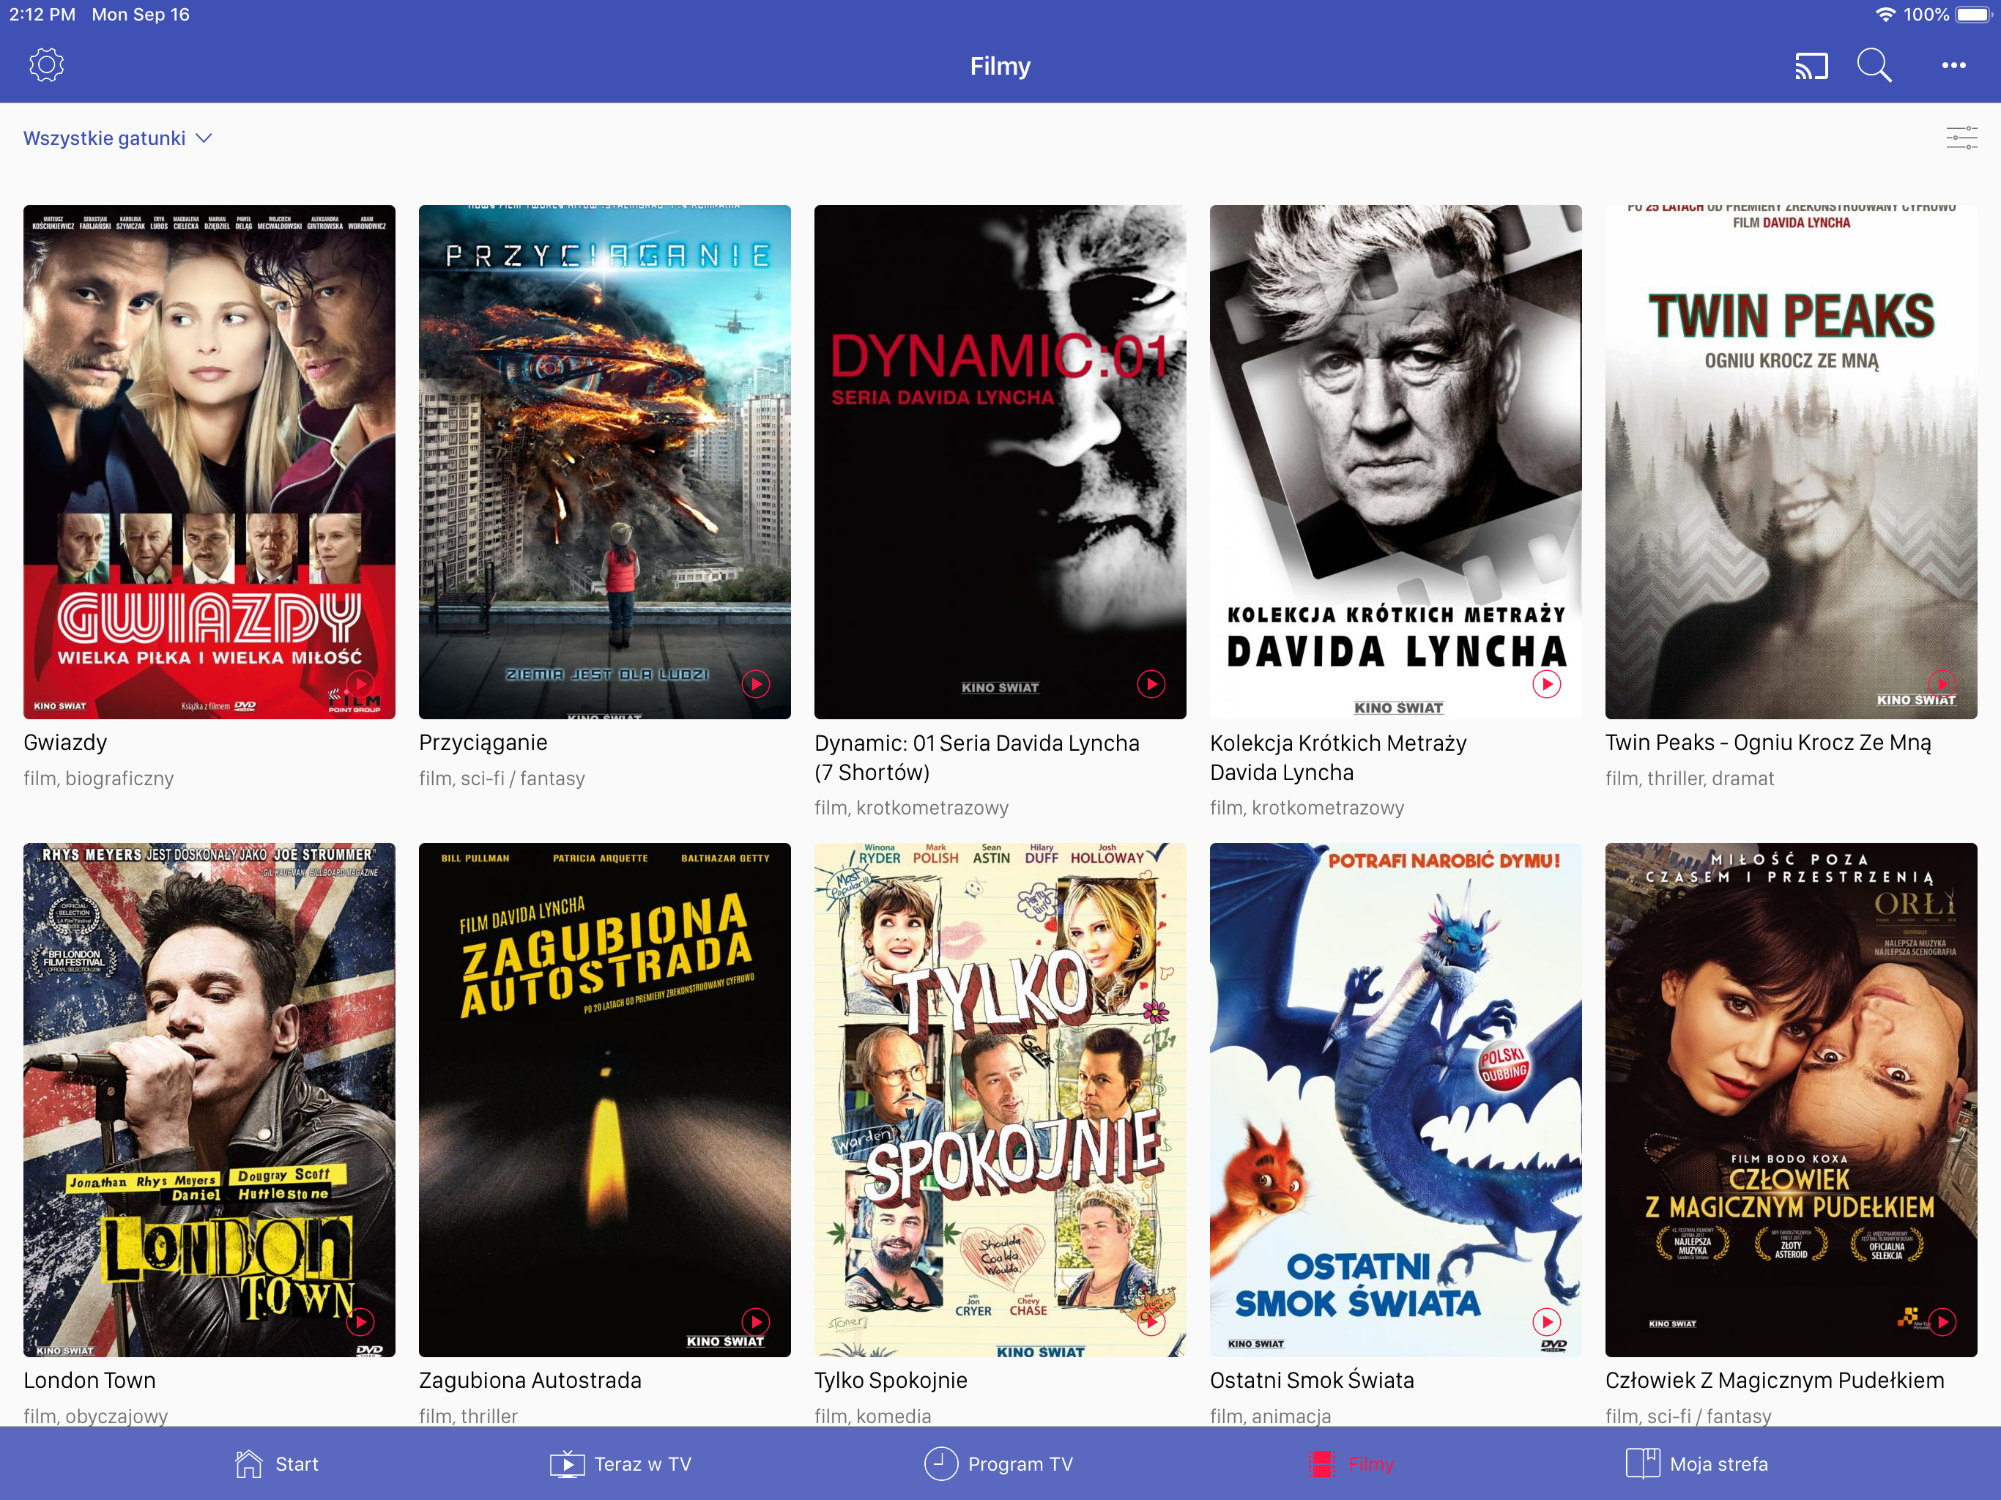Click the 'film, animacja' genre label
Screen dimensions: 2001x1500
[1270, 1416]
